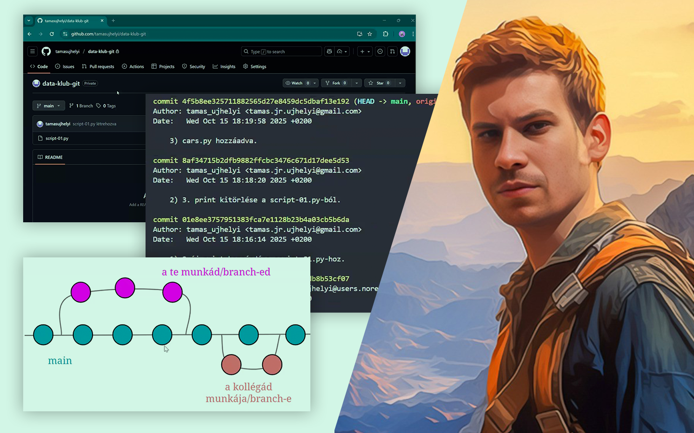Switch to the Pull requests tab
This screenshot has height=433, width=694.
coord(98,67)
